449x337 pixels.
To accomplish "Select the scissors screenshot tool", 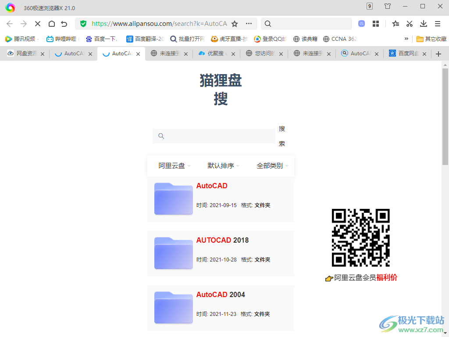I will tap(410, 24).
